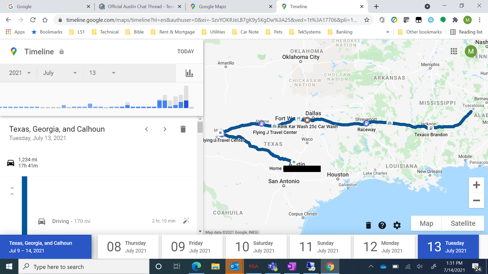Launch Outlook from the Windows taskbar
The image size is (488, 274).
[x=234, y=266]
